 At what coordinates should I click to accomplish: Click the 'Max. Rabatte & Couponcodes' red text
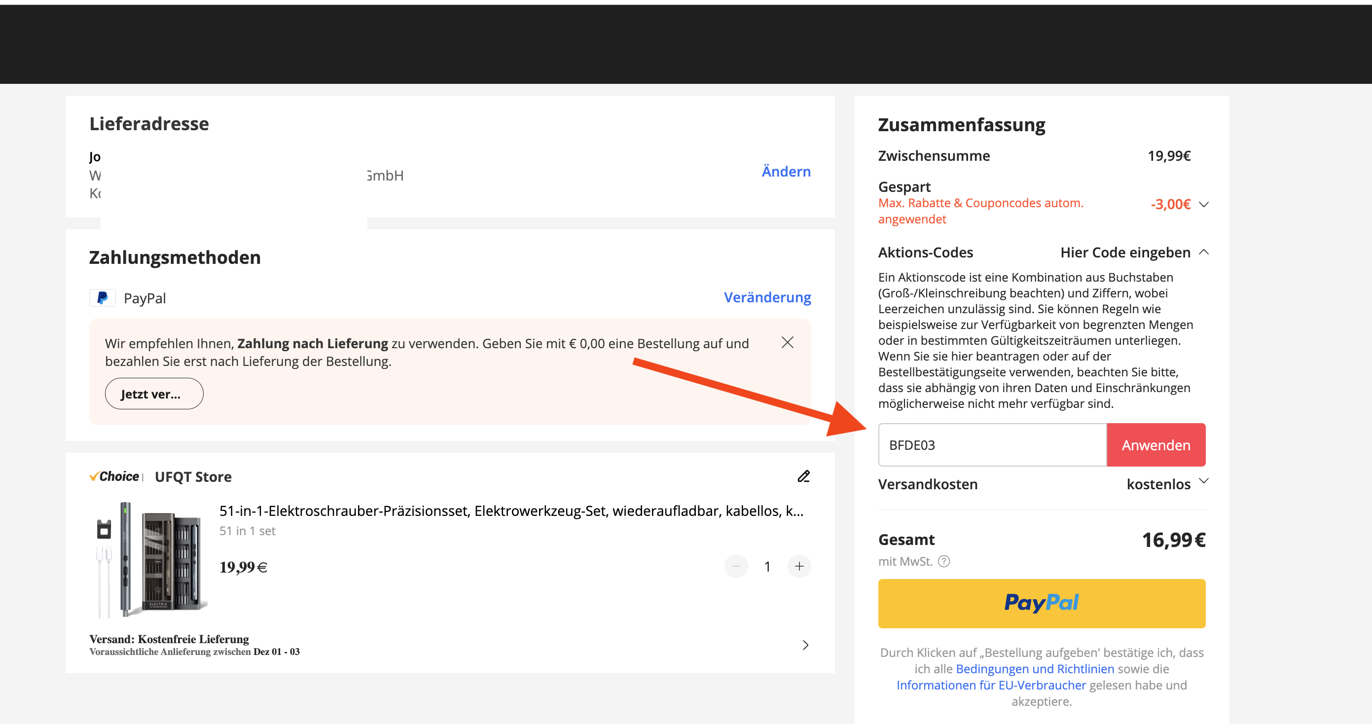click(x=980, y=211)
